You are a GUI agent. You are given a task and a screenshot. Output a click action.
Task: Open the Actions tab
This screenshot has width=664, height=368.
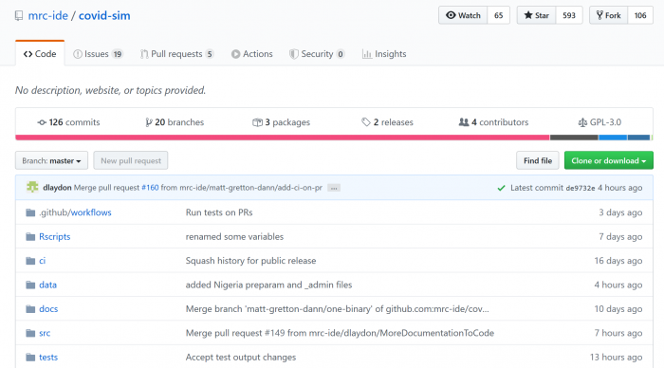[252, 54]
